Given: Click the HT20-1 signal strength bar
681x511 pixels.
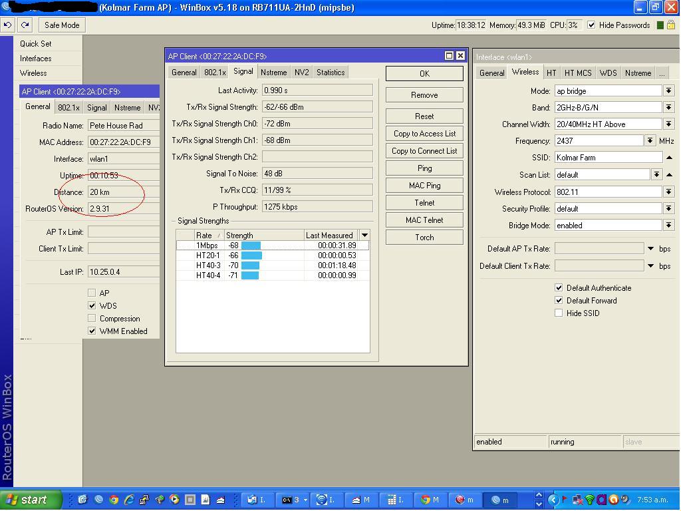Looking at the screenshot, I should [251, 255].
